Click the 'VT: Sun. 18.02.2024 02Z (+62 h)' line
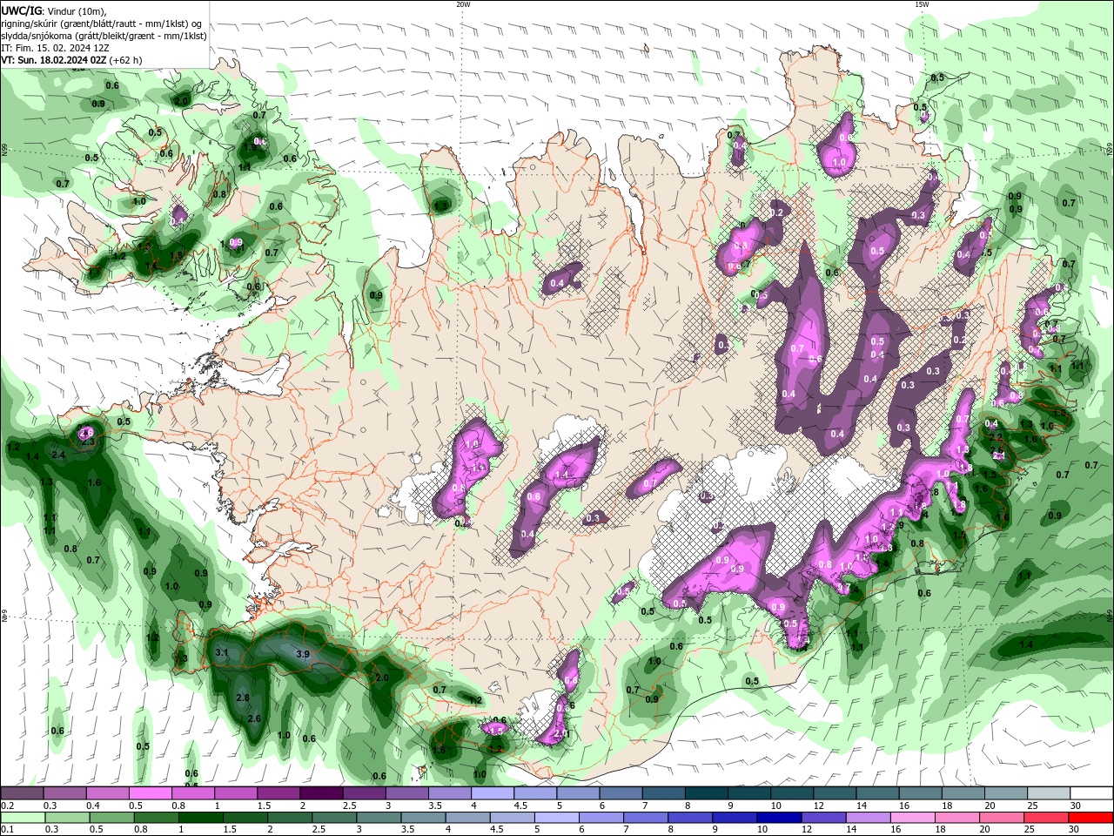This screenshot has height=836, width=1114. point(71,60)
